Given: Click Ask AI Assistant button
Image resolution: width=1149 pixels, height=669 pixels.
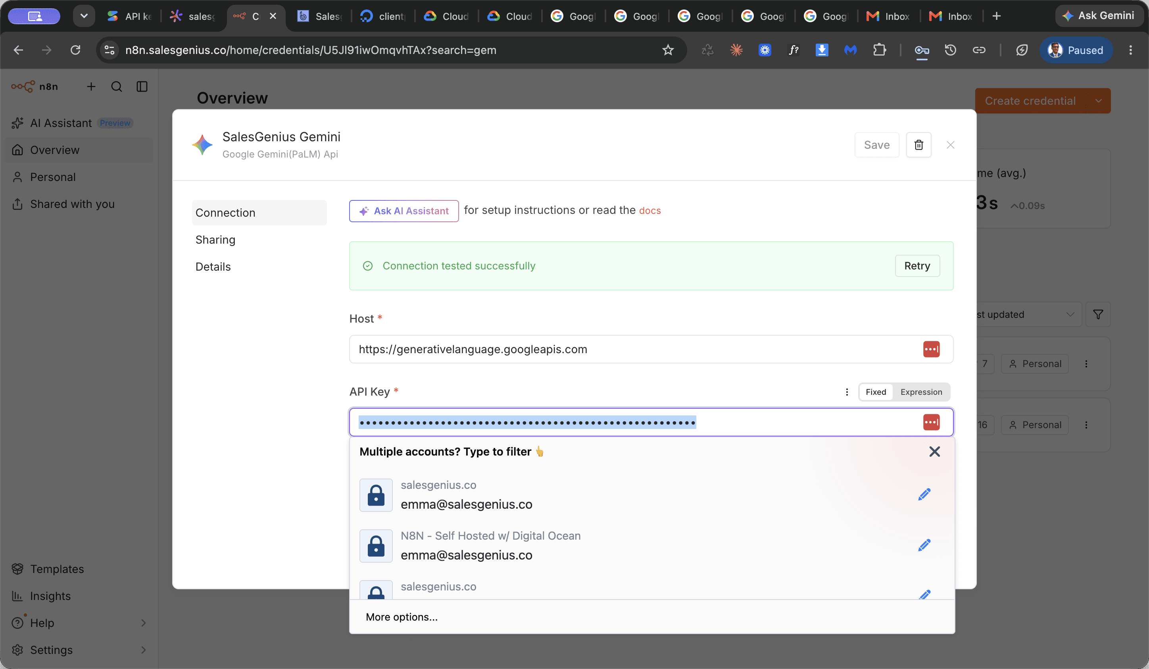Looking at the screenshot, I should [404, 211].
